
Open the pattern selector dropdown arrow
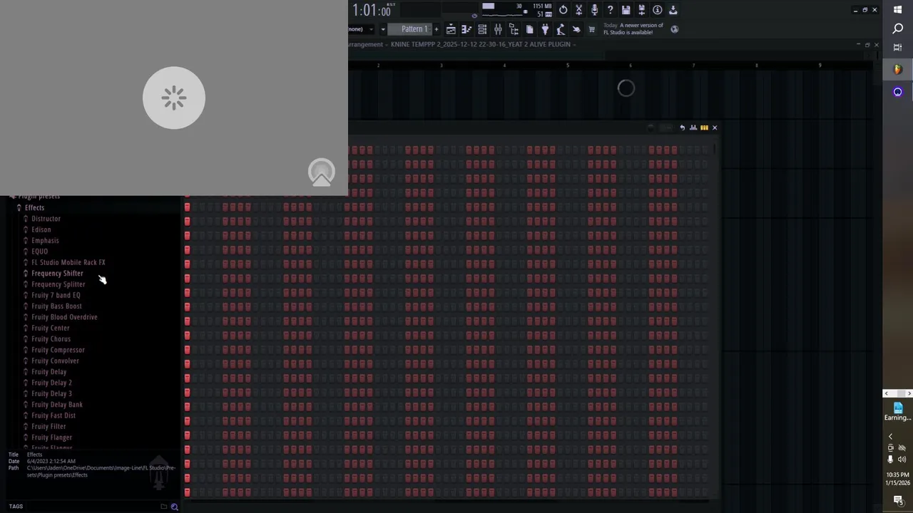pyautogui.click(x=383, y=29)
